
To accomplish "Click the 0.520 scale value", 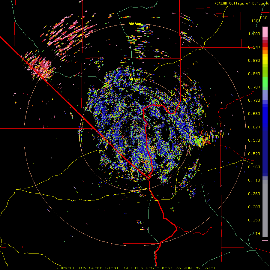I will (x=254, y=154).
